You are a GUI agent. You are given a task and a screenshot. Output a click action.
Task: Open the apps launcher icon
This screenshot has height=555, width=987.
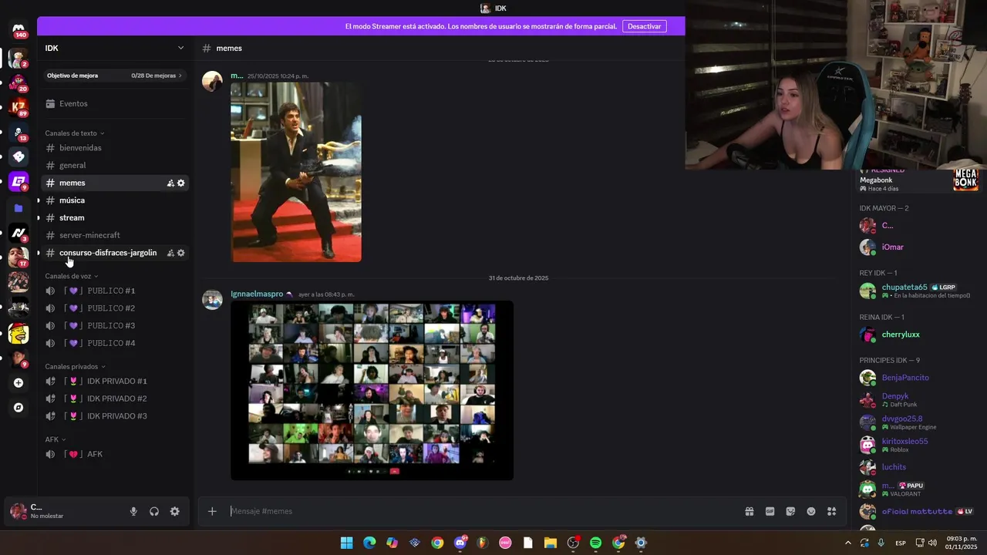click(831, 511)
